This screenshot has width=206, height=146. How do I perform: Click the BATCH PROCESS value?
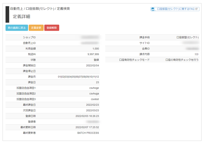coord(88,133)
